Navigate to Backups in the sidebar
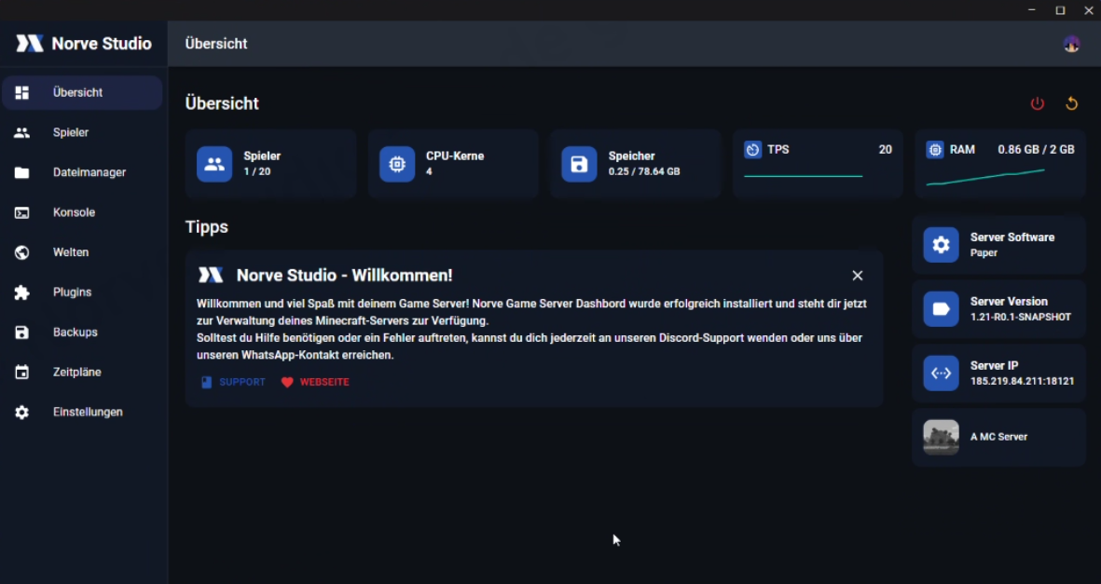Image resolution: width=1101 pixels, height=584 pixels. point(75,333)
